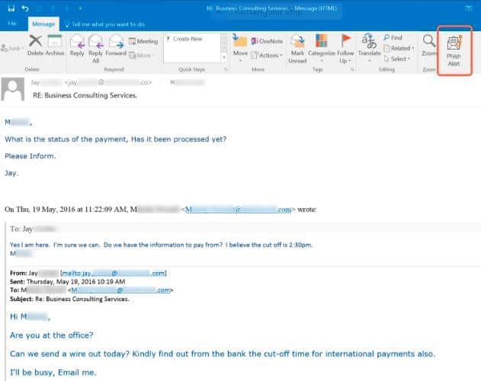Open the Quick Steps dialog launcher
481x381 pixels.
(226, 69)
